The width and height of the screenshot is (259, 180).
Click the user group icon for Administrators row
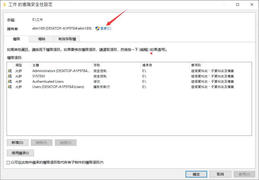pos(10,71)
